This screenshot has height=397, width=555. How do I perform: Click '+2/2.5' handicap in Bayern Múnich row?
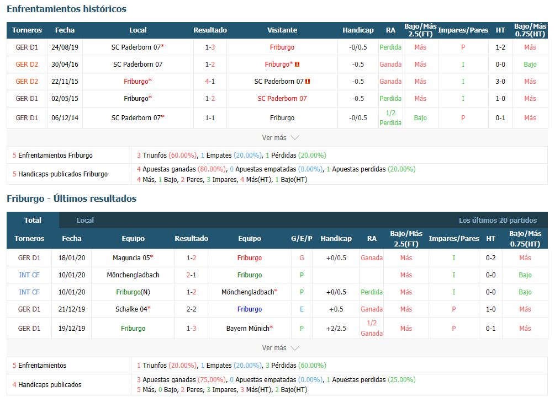pos(336,329)
